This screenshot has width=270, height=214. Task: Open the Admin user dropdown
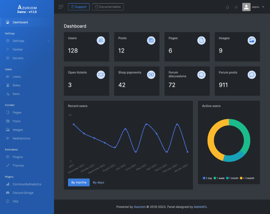(253, 7)
